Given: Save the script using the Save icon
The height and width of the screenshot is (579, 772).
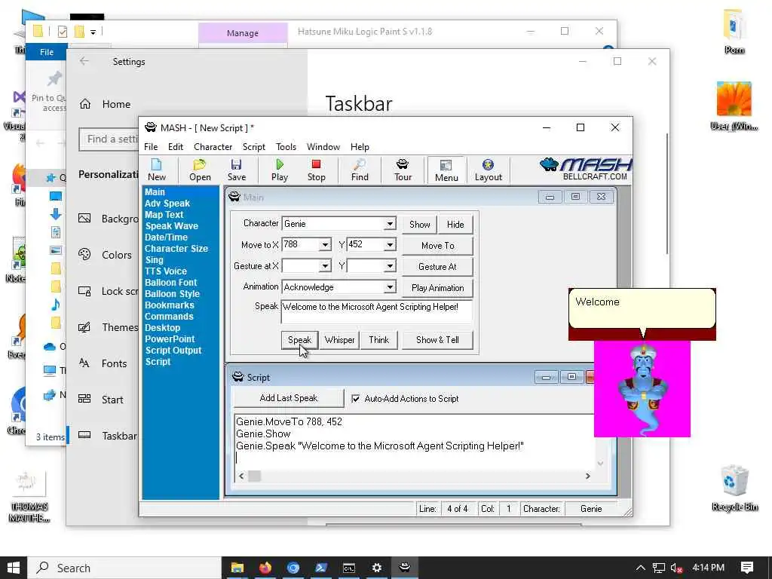Looking at the screenshot, I should (236, 170).
